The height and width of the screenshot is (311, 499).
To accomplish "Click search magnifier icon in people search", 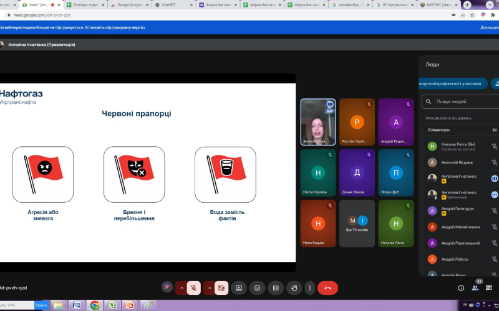I will (x=429, y=101).
